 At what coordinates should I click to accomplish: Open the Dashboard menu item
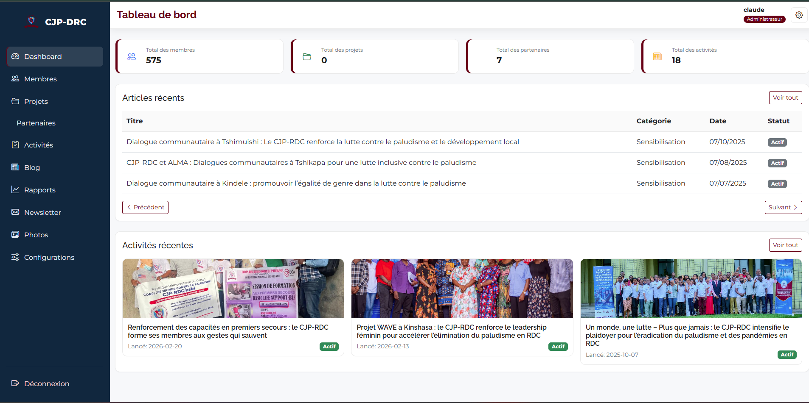[55, 56]
